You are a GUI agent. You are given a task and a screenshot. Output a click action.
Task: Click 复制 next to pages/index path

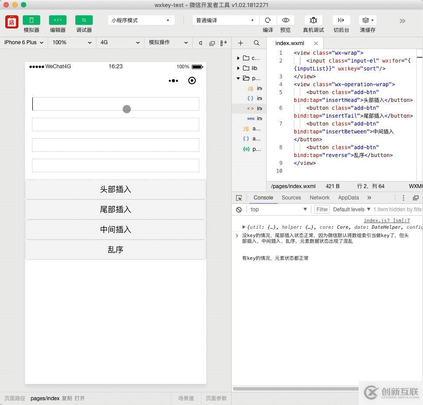tap(67, 398)
